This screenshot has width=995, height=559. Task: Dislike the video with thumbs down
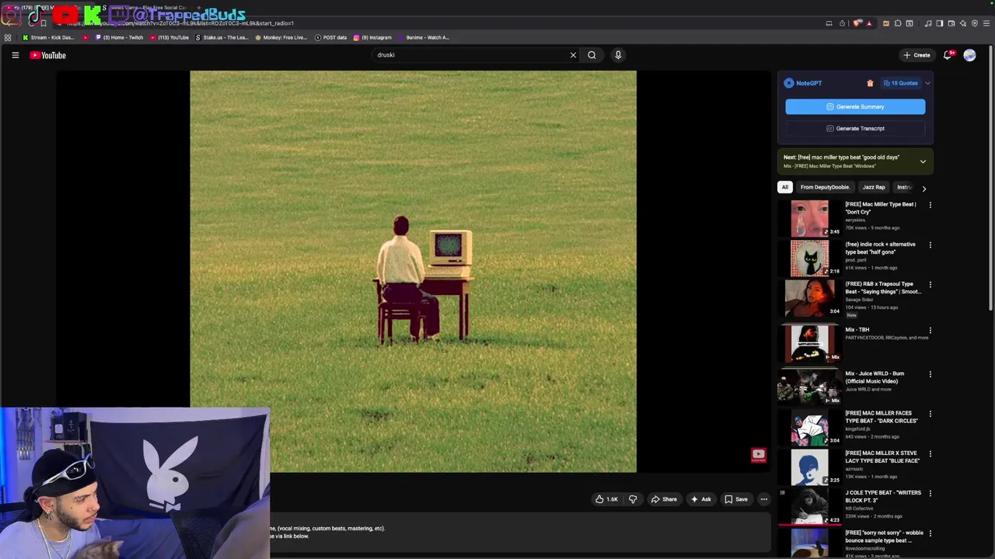633,499
